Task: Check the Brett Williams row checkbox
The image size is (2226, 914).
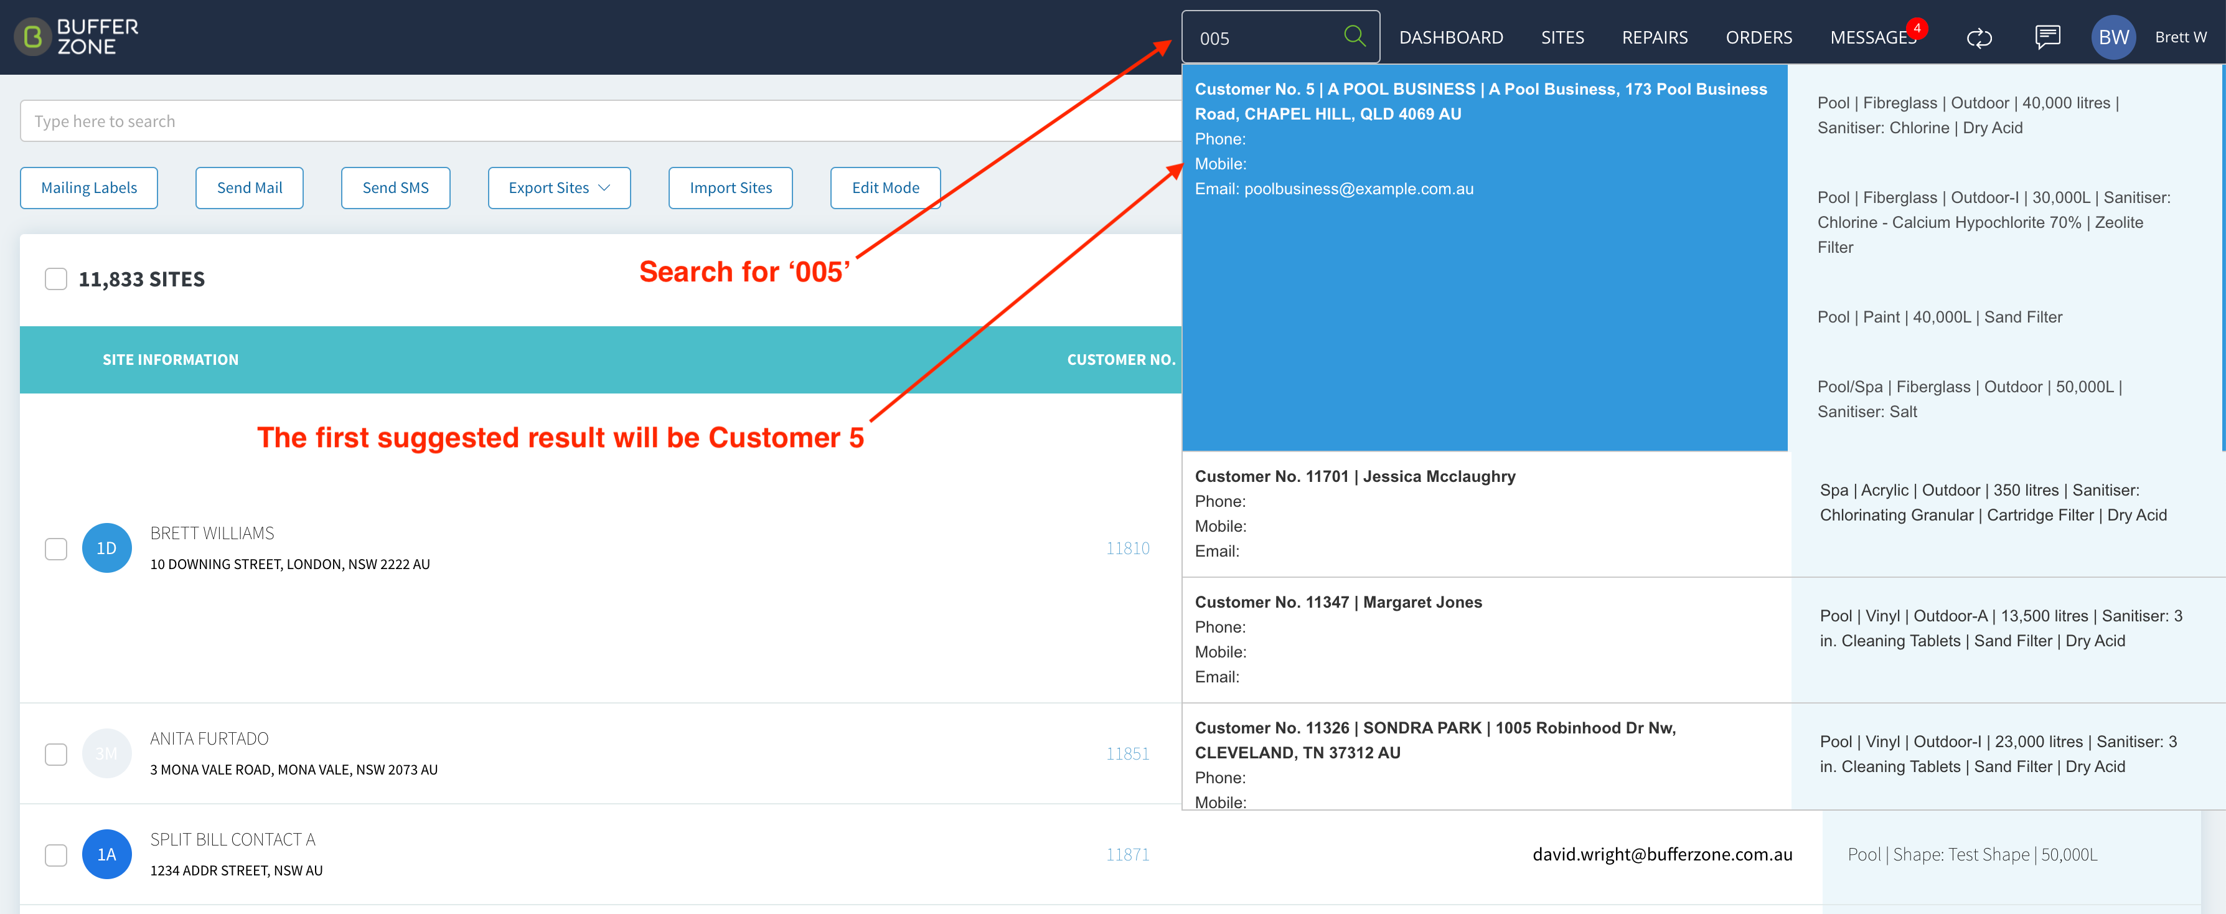Action: point(56,549)
